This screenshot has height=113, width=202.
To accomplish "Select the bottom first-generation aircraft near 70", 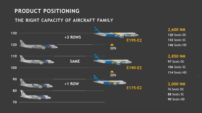I will pos(35,95).
